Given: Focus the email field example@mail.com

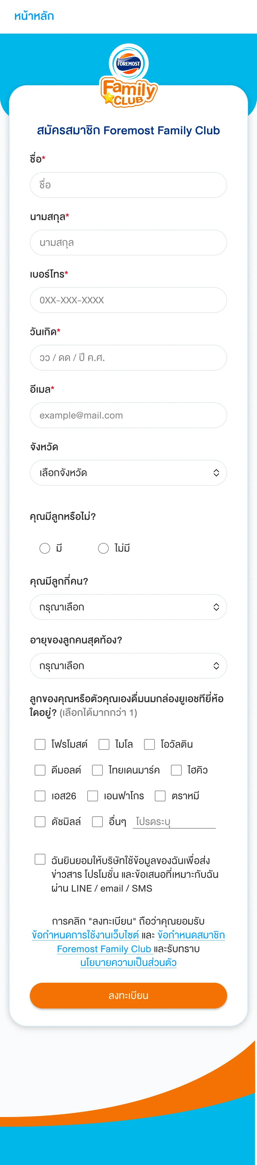Looking at the screenshot, I should click(128, 415).
